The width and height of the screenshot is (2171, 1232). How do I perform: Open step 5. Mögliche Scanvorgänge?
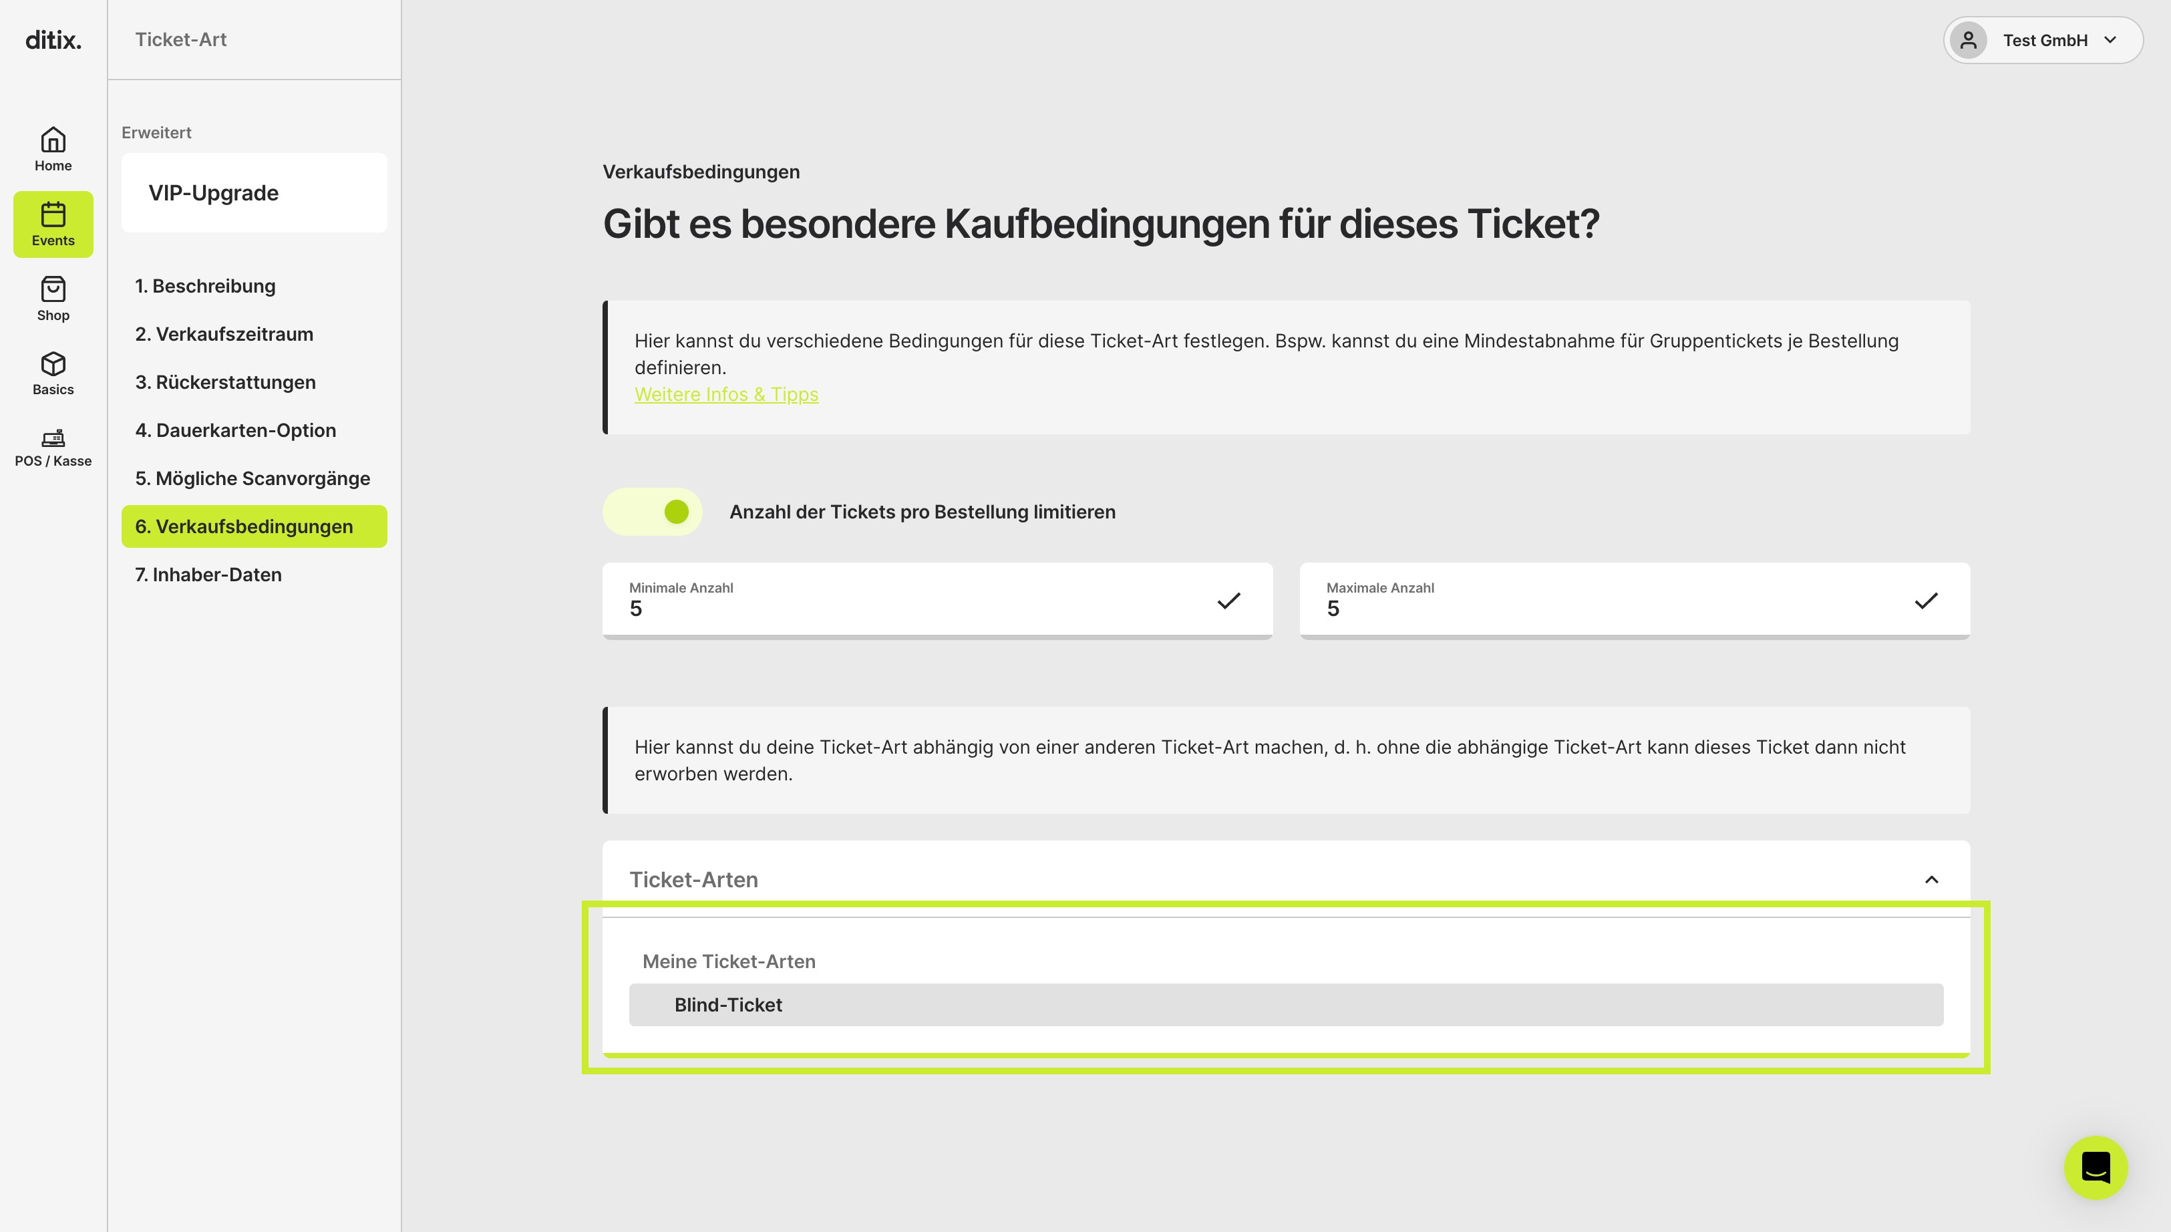click(x=254, y=478)
